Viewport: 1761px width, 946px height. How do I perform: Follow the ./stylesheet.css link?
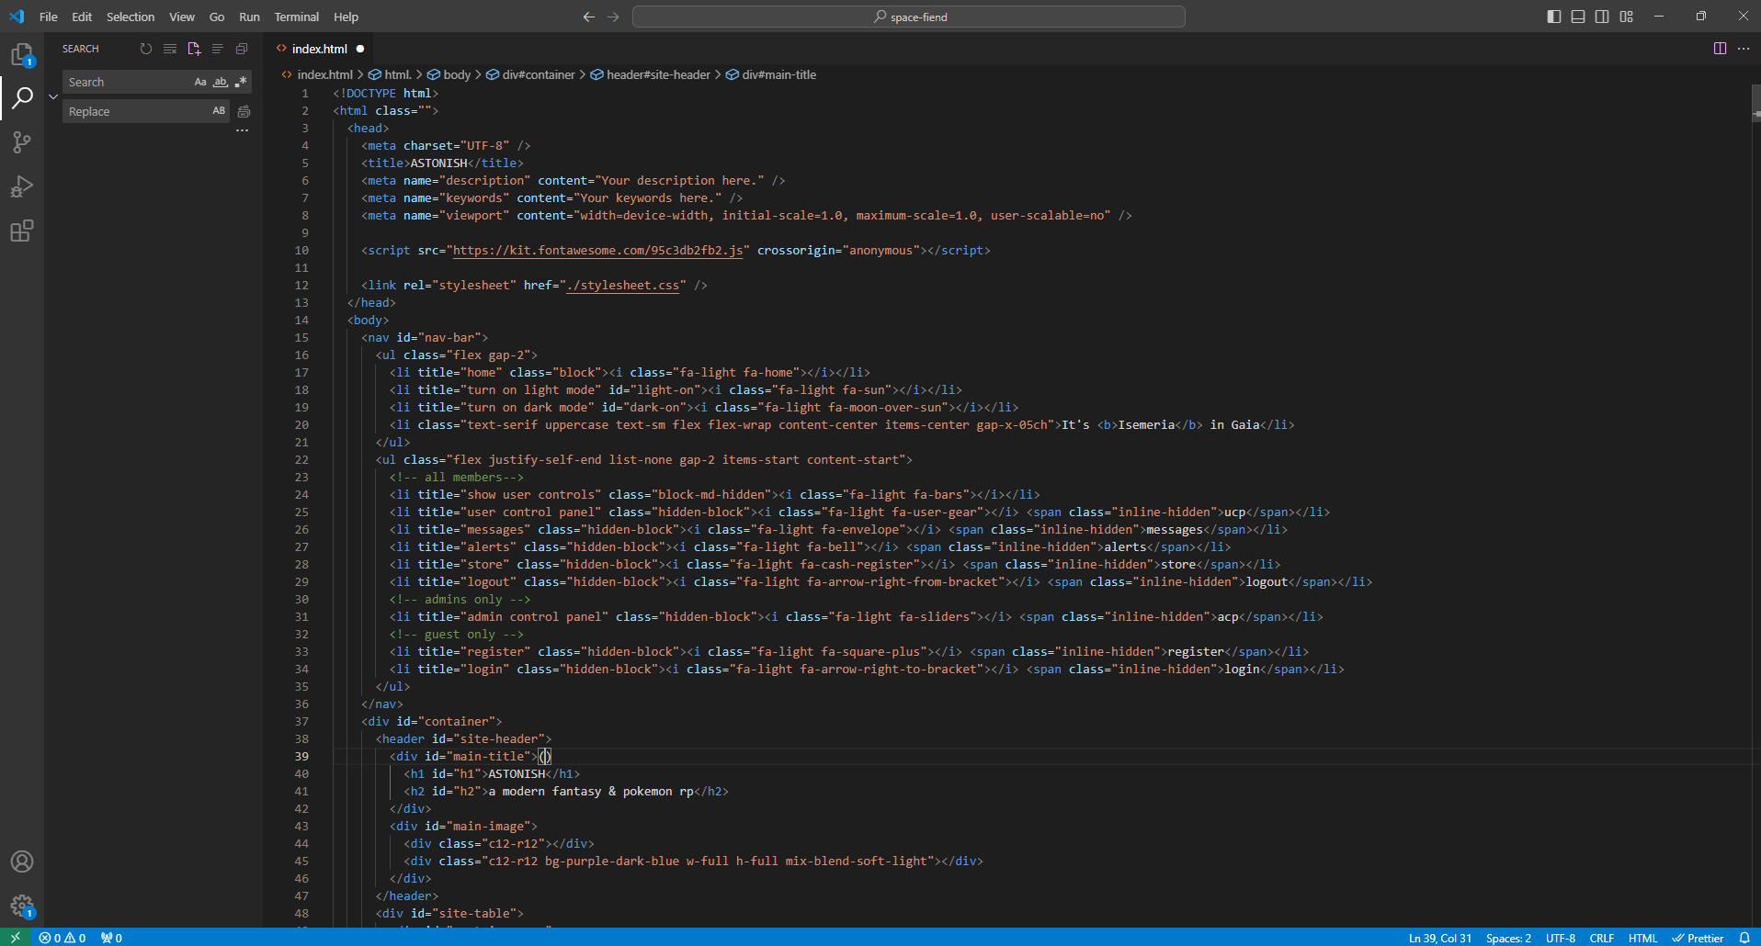click(623, 286)
